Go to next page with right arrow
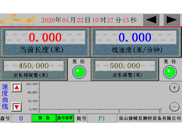Viewport: 182px width, 136px height. click(172, 20)
